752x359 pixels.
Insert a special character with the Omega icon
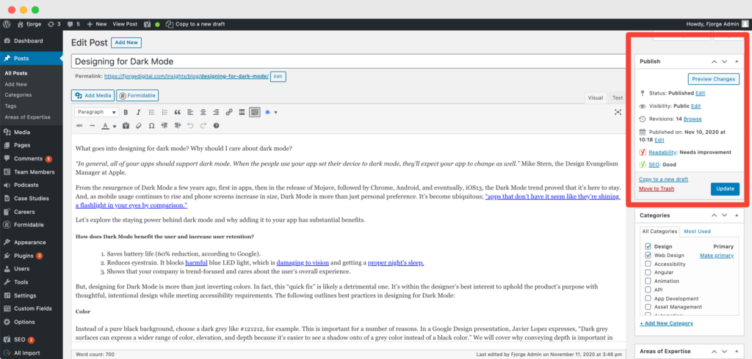(151, 126)
